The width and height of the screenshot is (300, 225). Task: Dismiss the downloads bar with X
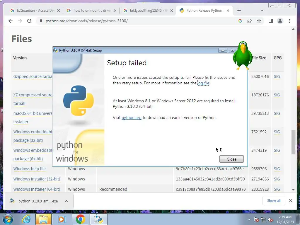click(x=291, y=201)
